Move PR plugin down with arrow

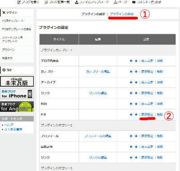[x=136, y=115]
